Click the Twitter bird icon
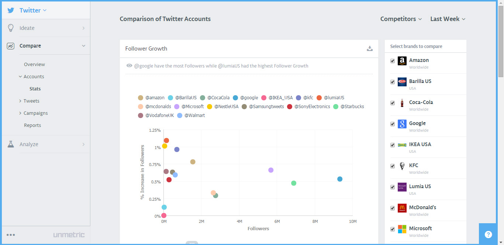The width and height of the screenshot is (504, 245). [11, 10]
